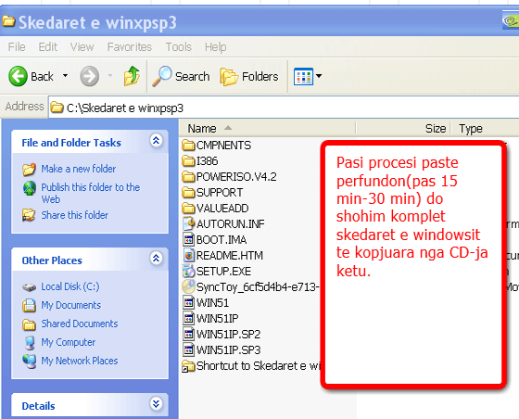Open Shared Documents link
Viewport: 519px width, 419px height.
point(80,324)
